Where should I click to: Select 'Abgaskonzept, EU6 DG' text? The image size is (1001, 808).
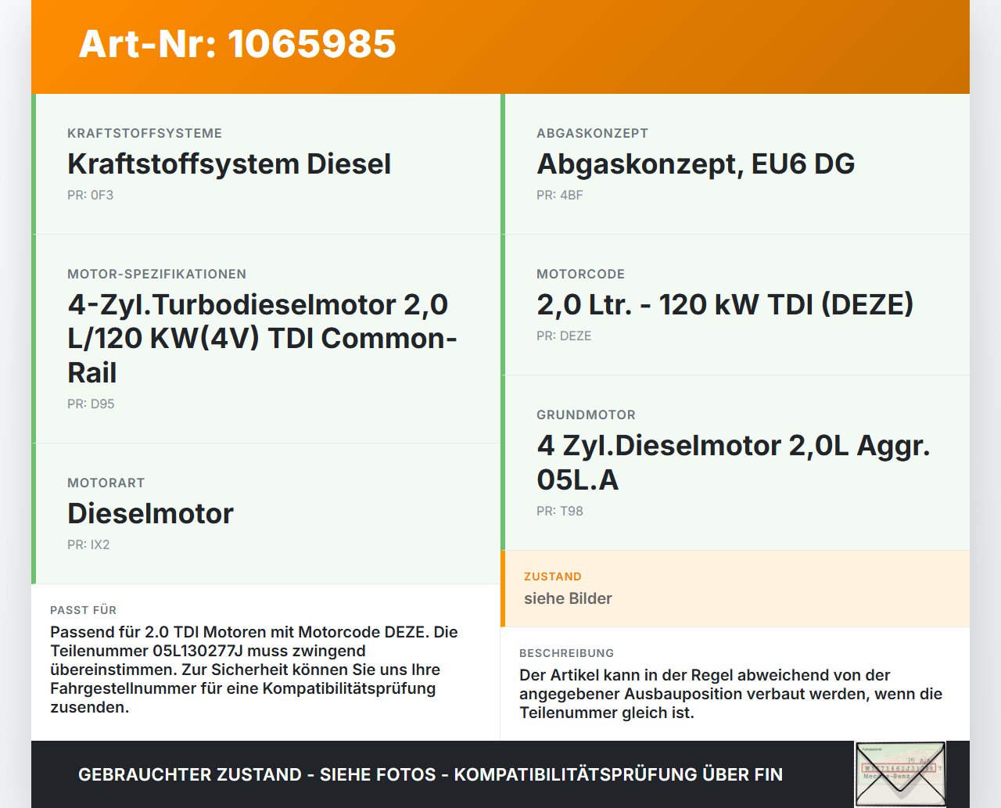pos(695,163)
